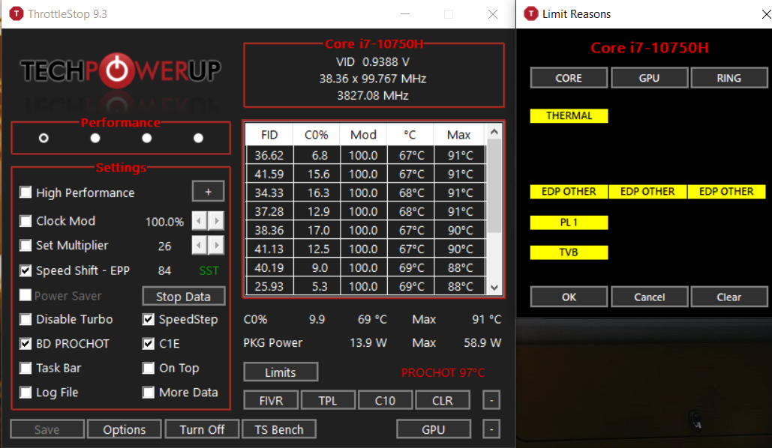Click the minus button beside CLR
Screen dimensions: 772x448
[491, 400]
